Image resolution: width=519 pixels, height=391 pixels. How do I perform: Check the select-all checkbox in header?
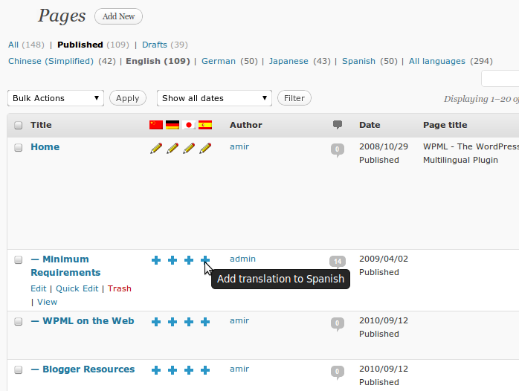point(19,126)
